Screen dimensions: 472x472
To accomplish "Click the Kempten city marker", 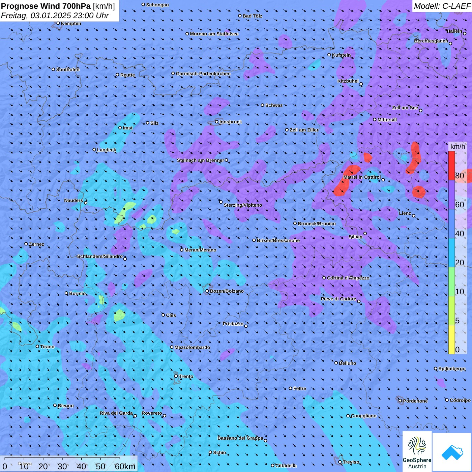I will [58, 23].
